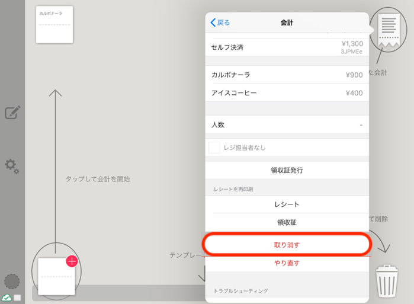Reprint via 領収証 button
414x304 pixels.
coord(287,222)
